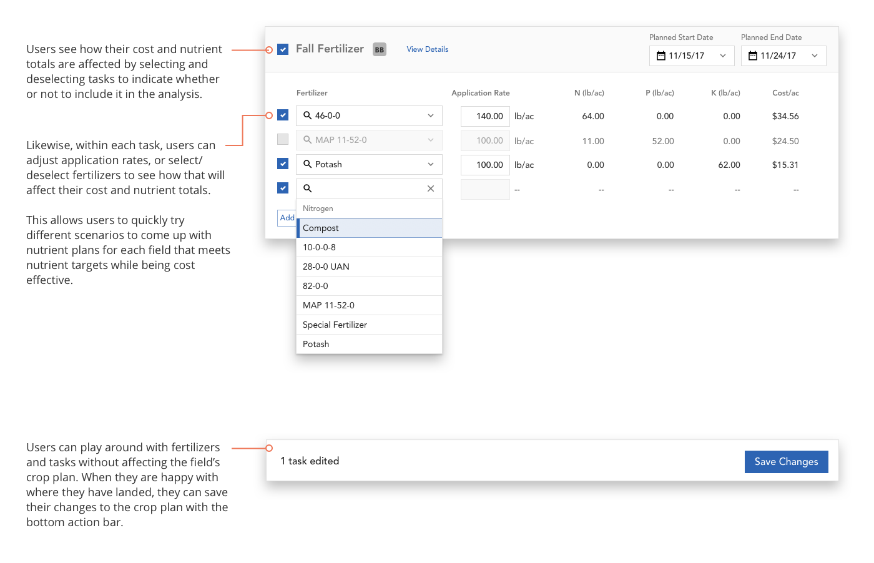Viewport: 874px width, 563px height.
Task: Expand the Potash fertilizer dropdown arrow
Action: pyautogui.click(x=431, y=164)
